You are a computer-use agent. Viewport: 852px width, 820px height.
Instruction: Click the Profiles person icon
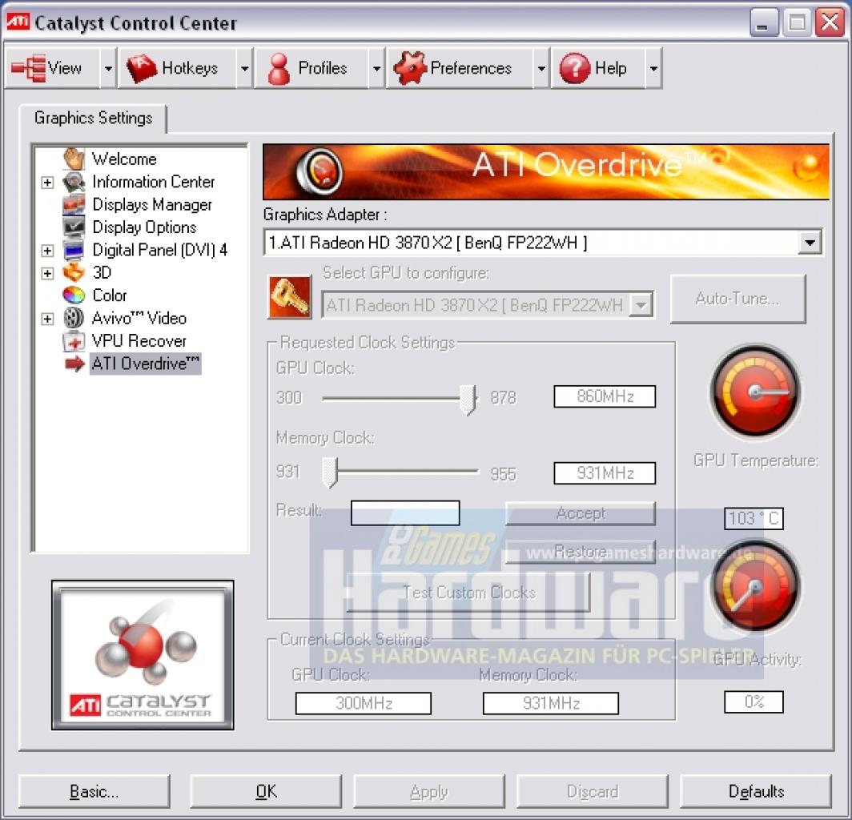pyautogui.click(x=279, y=69)
